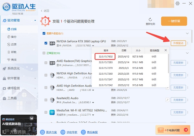194x136 pixels.
Task: Click the 一键修复 button
Action: click(x=174, y=21)
